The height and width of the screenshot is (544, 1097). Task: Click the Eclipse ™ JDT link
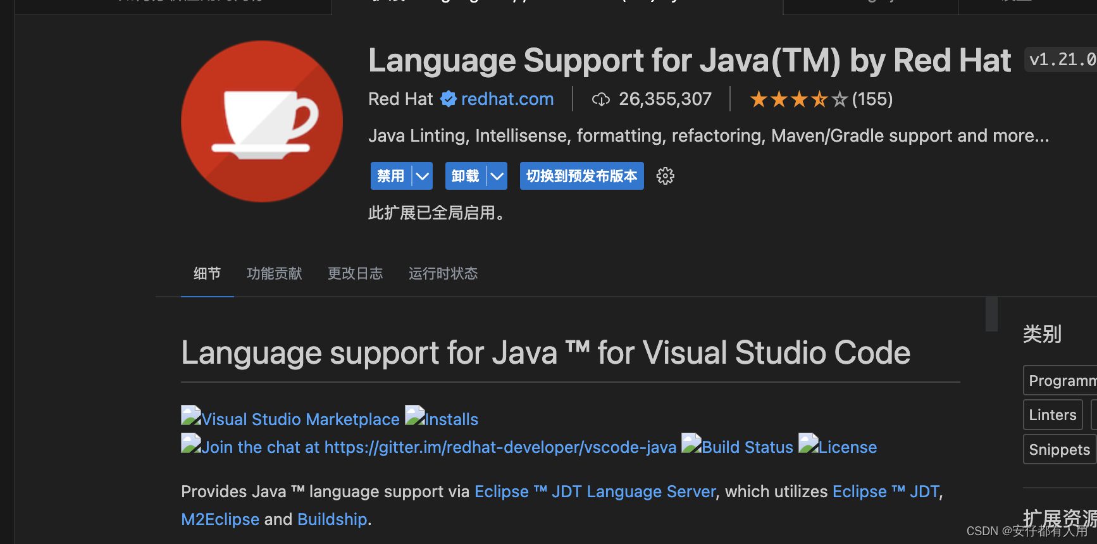click(886, 491)
